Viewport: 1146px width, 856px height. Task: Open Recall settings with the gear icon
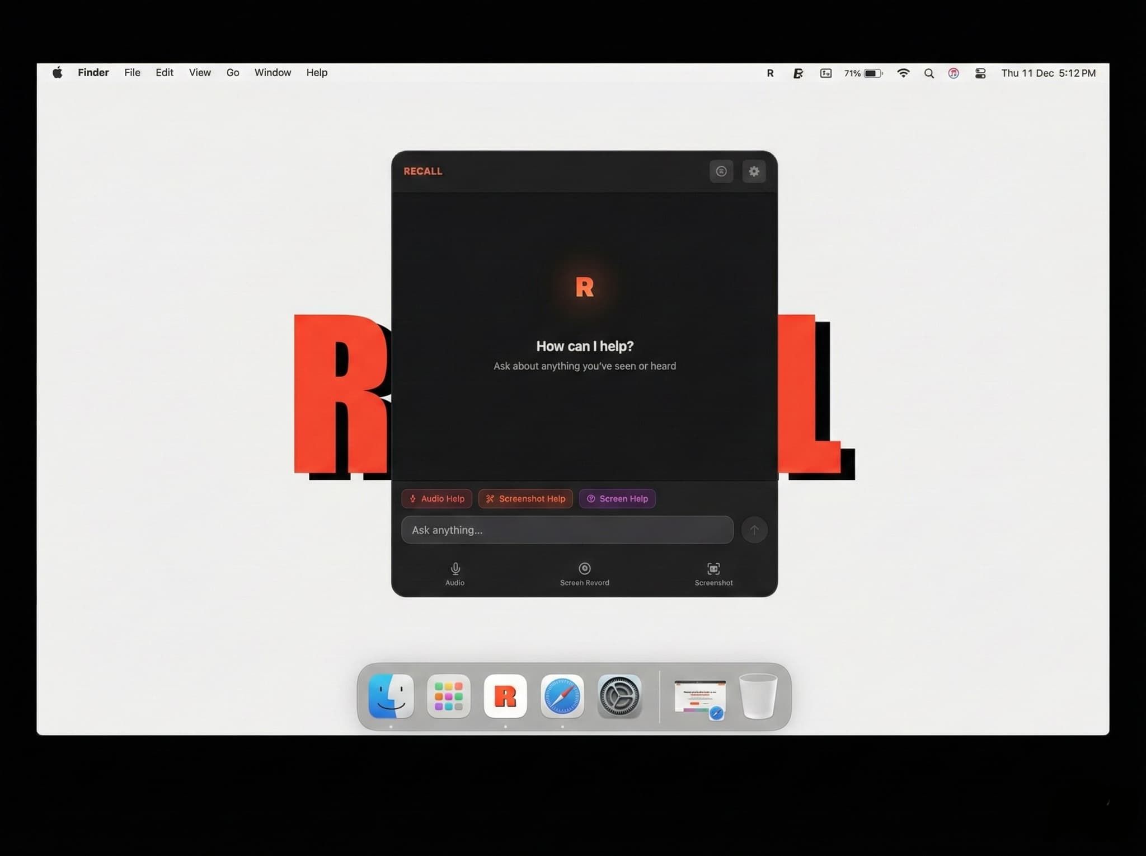click(754, 171)
